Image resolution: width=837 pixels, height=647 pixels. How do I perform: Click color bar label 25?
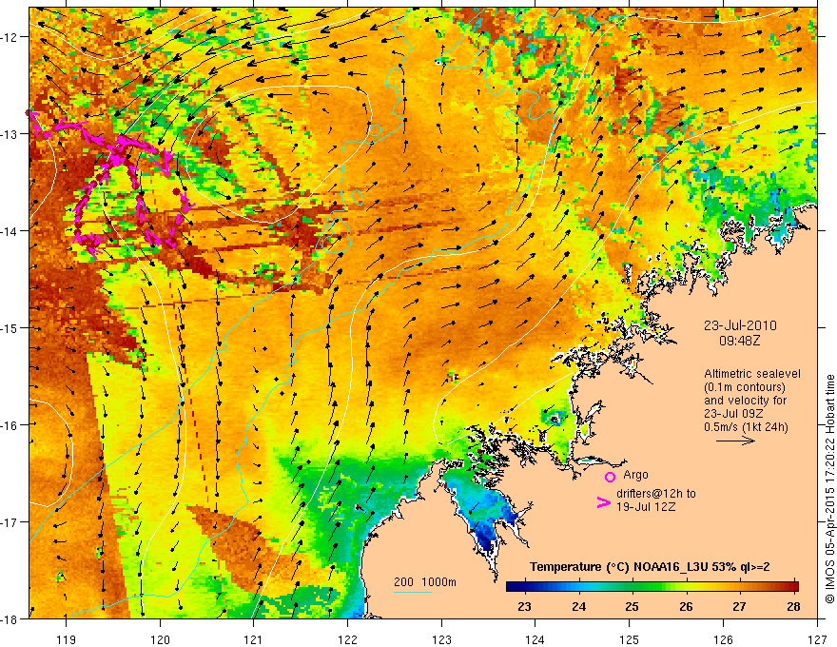pyautogui.click(x=632, y=606)
